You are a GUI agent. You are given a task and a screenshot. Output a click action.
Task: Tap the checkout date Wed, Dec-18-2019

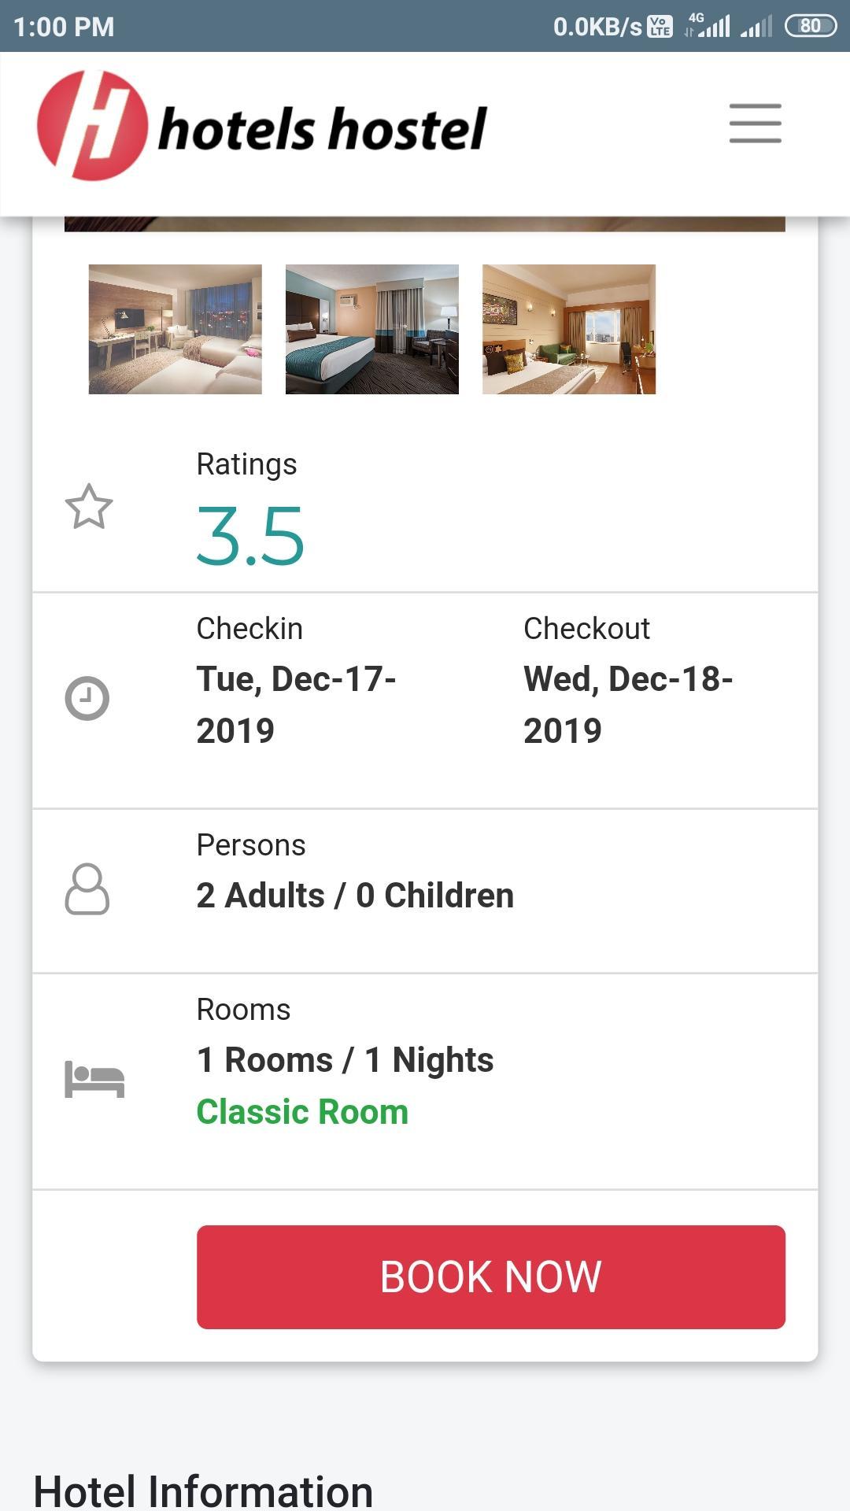tap(628, 704)
